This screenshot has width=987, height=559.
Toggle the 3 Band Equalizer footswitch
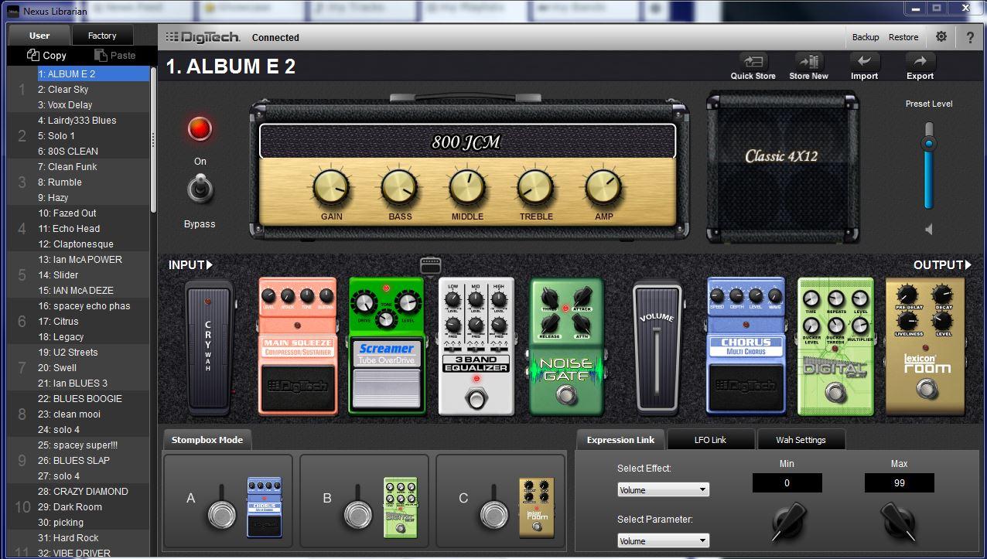click(x=476, y=399)
